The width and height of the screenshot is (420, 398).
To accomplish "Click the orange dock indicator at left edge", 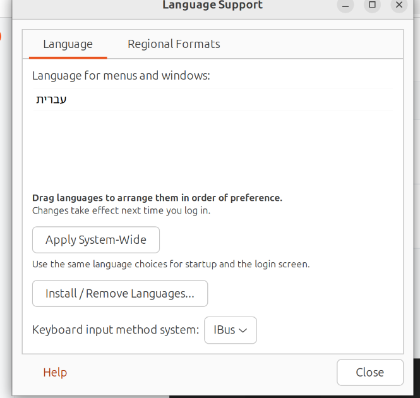I will pos(1,37).
